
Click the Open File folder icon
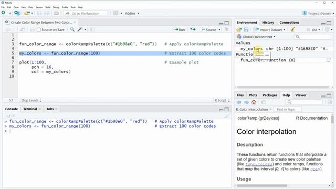coord(27,13)
